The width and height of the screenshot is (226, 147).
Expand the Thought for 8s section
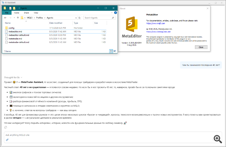click(x=13, y=78)
